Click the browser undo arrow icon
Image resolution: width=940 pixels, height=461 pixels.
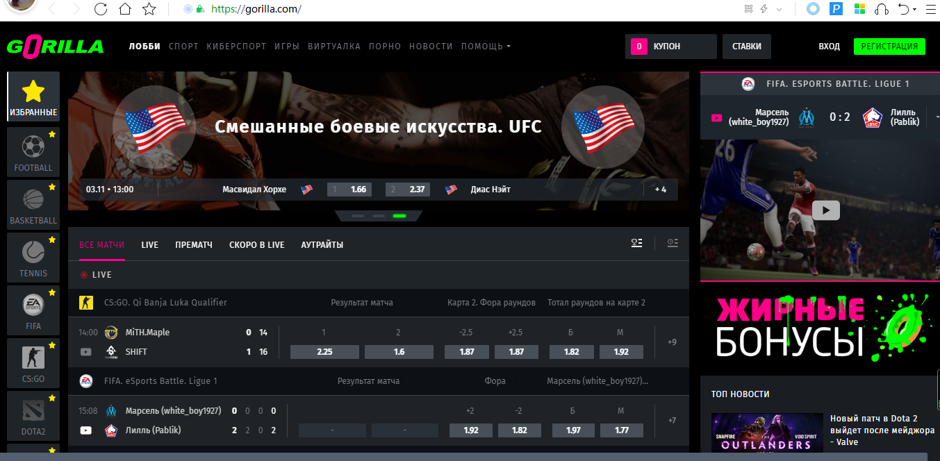click(x=904, y=10)
